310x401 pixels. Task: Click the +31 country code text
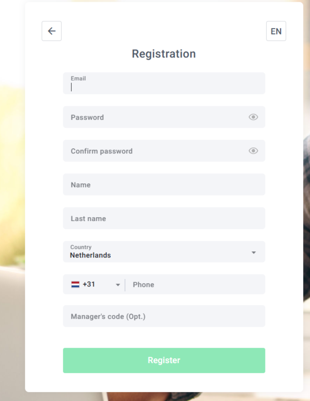tap(89, 284)
